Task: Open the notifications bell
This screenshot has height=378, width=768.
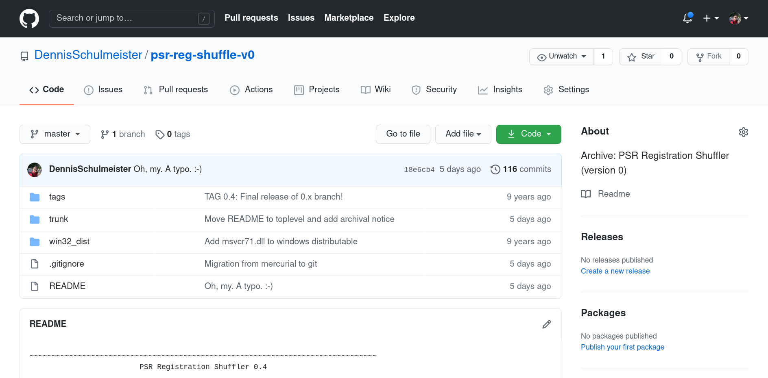Action: point(687,18)
